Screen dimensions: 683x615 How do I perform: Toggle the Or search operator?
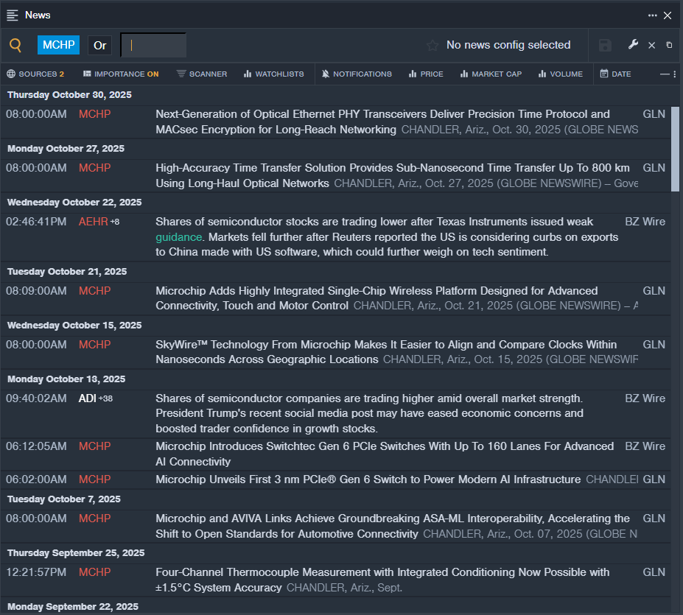[100, 46]
